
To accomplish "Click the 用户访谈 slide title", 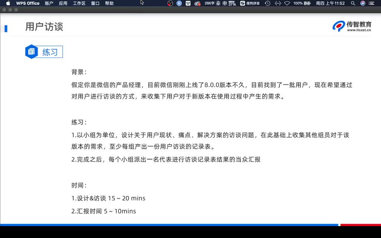I will (x=44, y=27).
